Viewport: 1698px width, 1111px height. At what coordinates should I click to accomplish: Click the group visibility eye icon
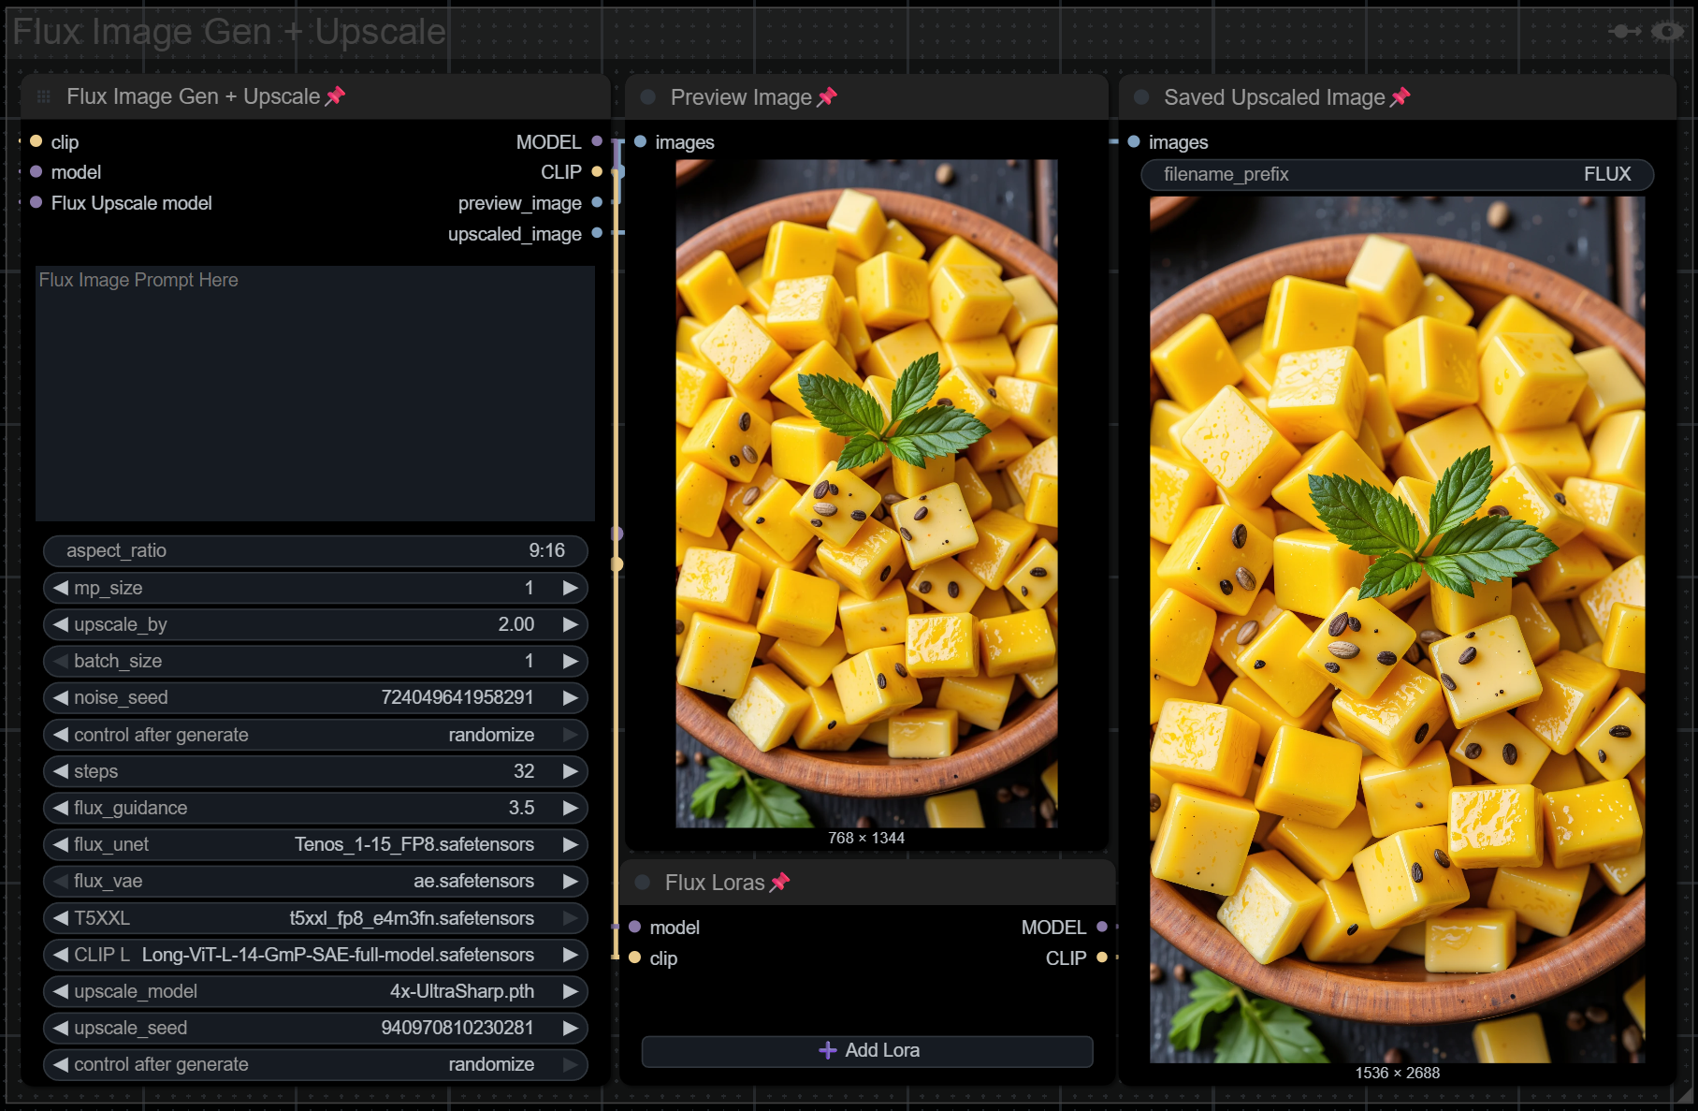point(1667,32)
